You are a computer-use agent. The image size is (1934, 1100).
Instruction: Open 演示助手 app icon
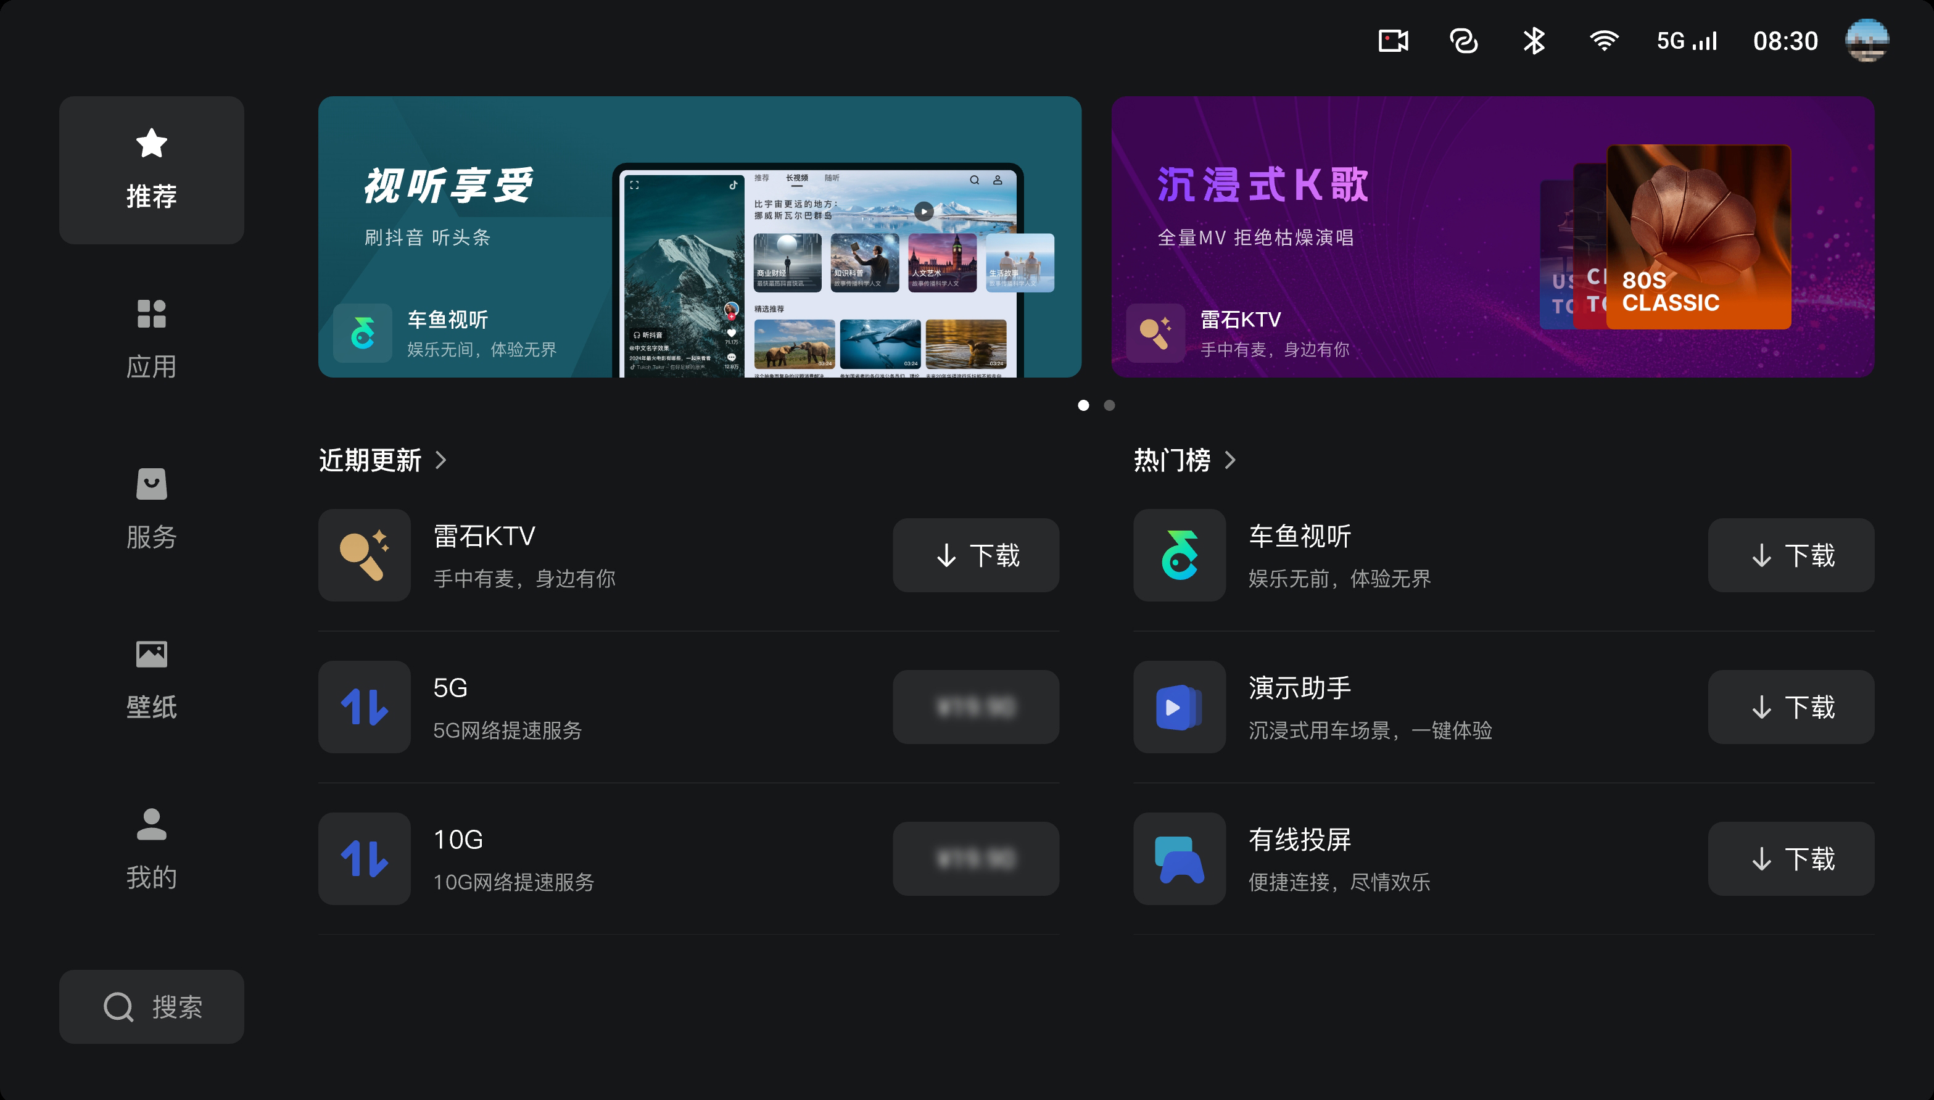1180,707
